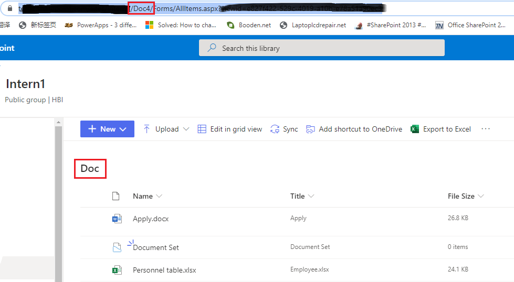Open the more commands ellipsis menu

(x=486, y=129)
